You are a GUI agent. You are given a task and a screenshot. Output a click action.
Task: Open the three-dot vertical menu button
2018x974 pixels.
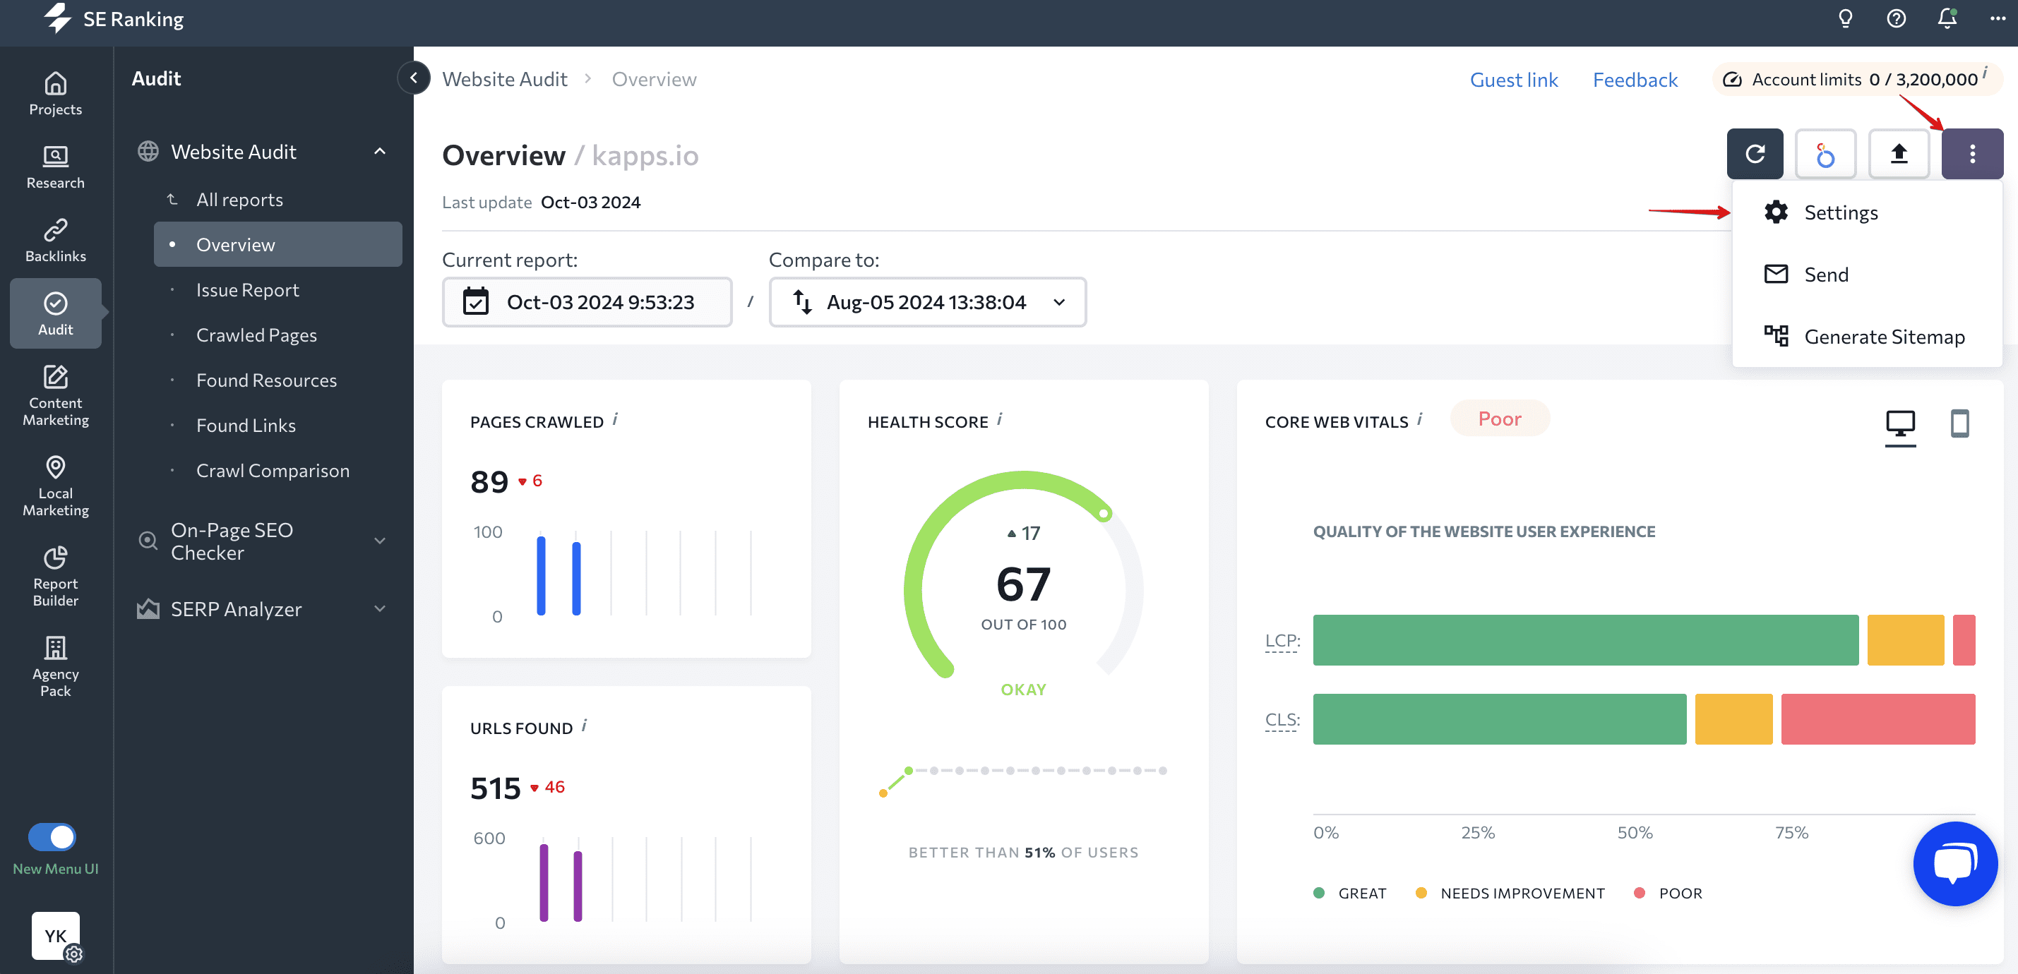pyautogui.click(x=1972, y=153)
